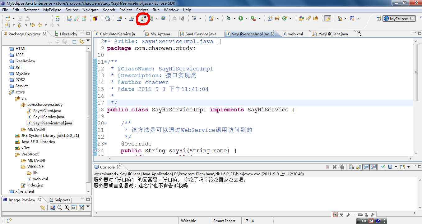Open the Snippets tab
The width and height of the screenshot is (422, 224).
(59, 200)
